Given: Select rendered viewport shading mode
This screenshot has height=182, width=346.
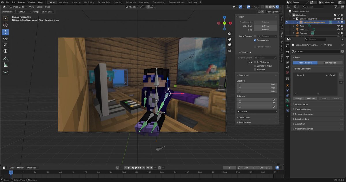Looking at the screenshot, I should tap(277, 7).
